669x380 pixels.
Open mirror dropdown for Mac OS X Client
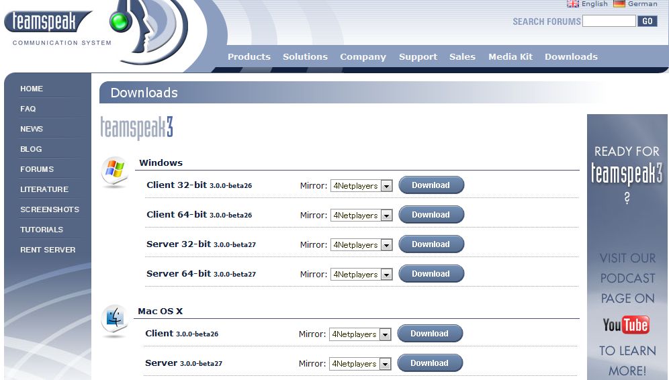pos(360,334)
